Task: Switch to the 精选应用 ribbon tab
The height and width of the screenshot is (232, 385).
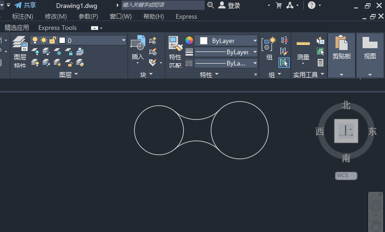Action: click(x=17, y=28)
